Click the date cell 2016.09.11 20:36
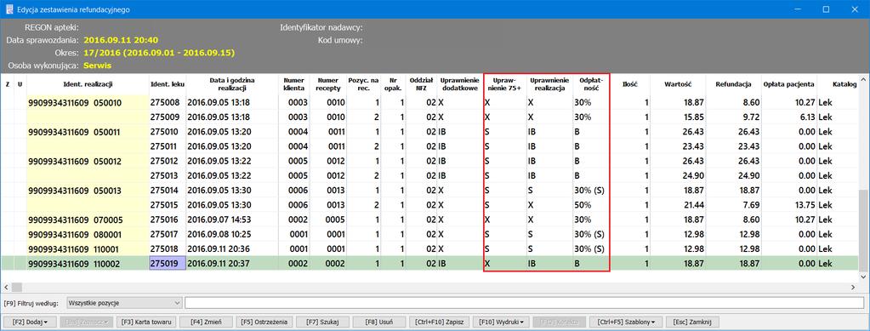The image size is (870, 331). pyautogui.click(x=232, y=248)
